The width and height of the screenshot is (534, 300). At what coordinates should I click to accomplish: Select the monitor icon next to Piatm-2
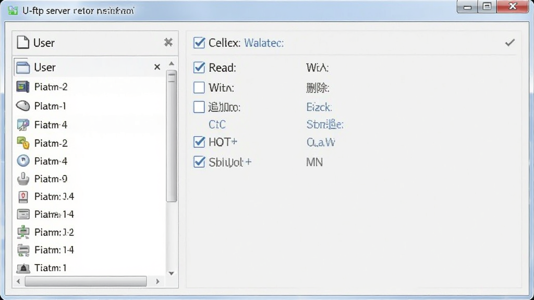(23, 87)
